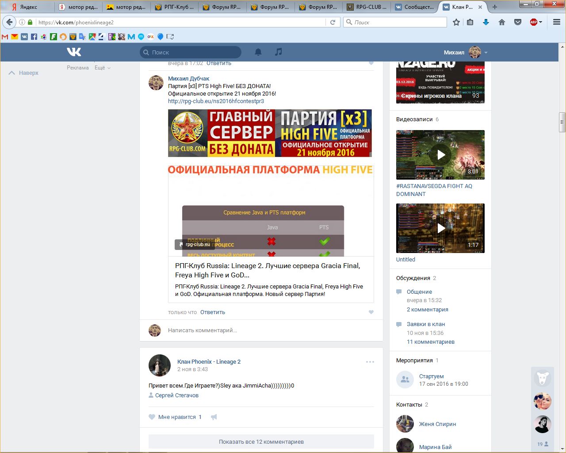Switch to the РПГ-Клуб tab

[x=174, y=7]
